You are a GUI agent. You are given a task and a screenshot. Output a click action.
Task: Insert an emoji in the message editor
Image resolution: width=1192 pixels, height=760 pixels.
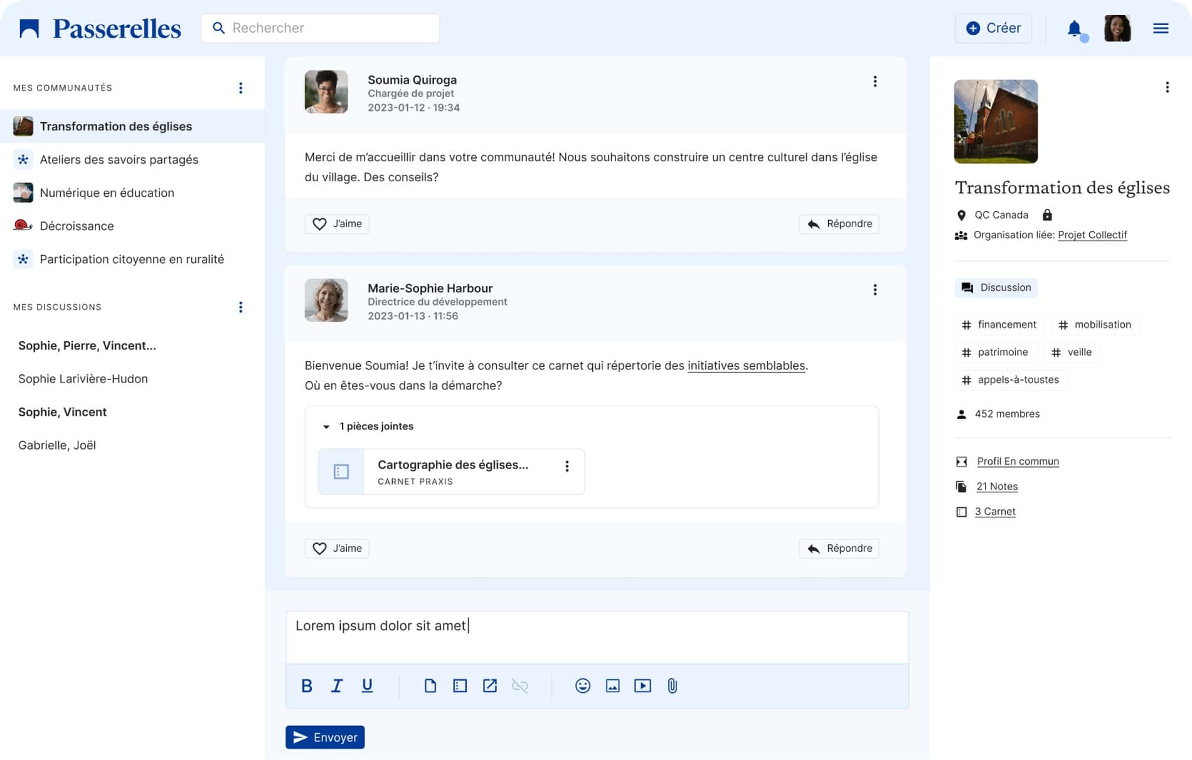582,685
